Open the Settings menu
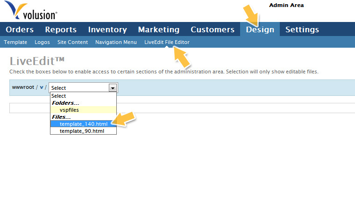This screenshot has width=355, height=202. tap(302, 29)
